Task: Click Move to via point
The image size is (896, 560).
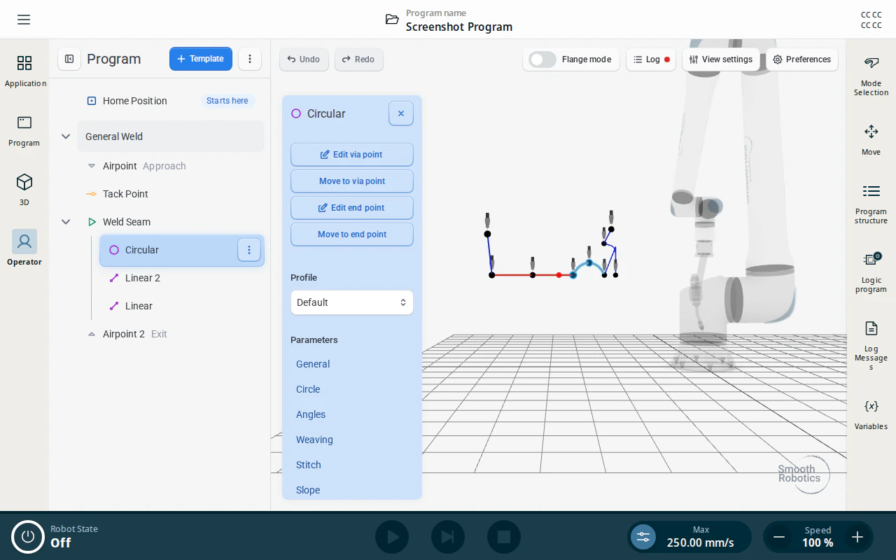Action: [352, 181]
